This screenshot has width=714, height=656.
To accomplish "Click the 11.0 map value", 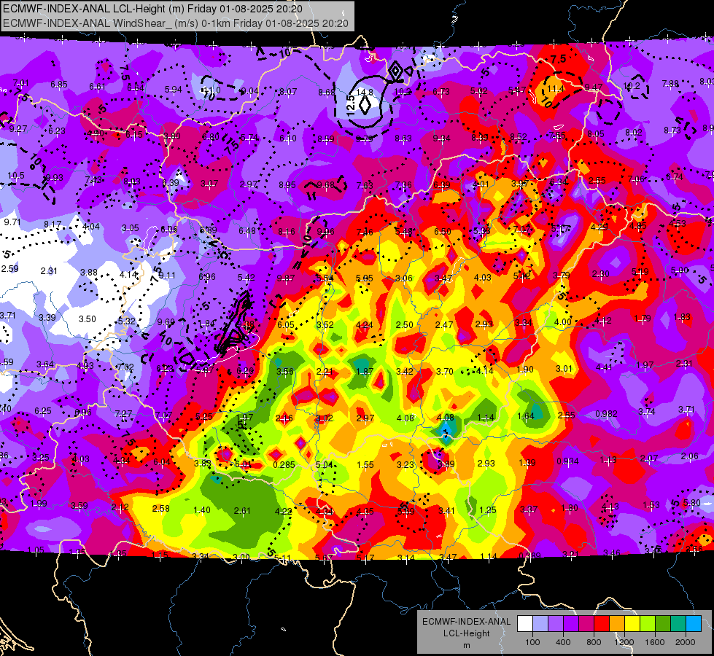I will point(212,90).
